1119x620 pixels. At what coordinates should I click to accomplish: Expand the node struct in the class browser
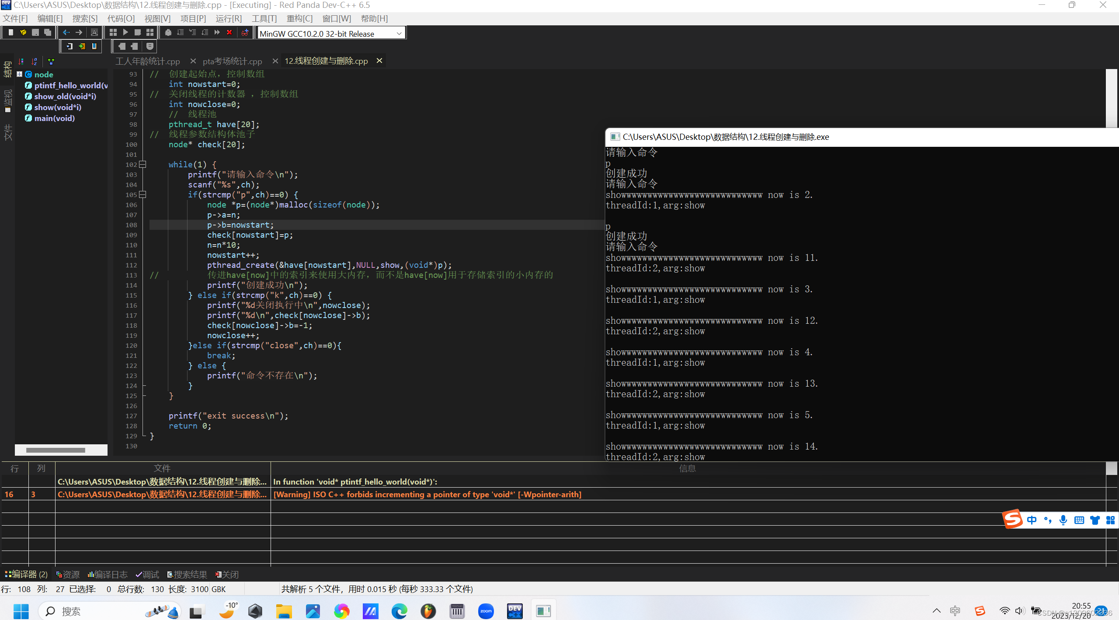click(20, 74)
